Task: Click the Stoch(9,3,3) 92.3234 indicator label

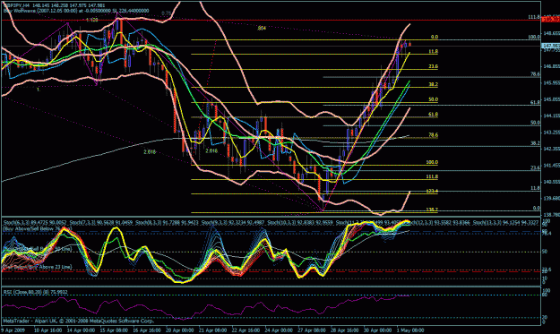Action: pos(233,223)
